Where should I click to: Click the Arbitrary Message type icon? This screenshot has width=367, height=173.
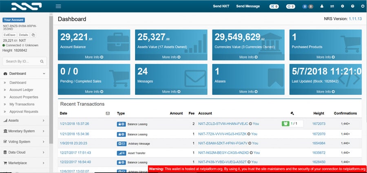[x=121, y=144]
